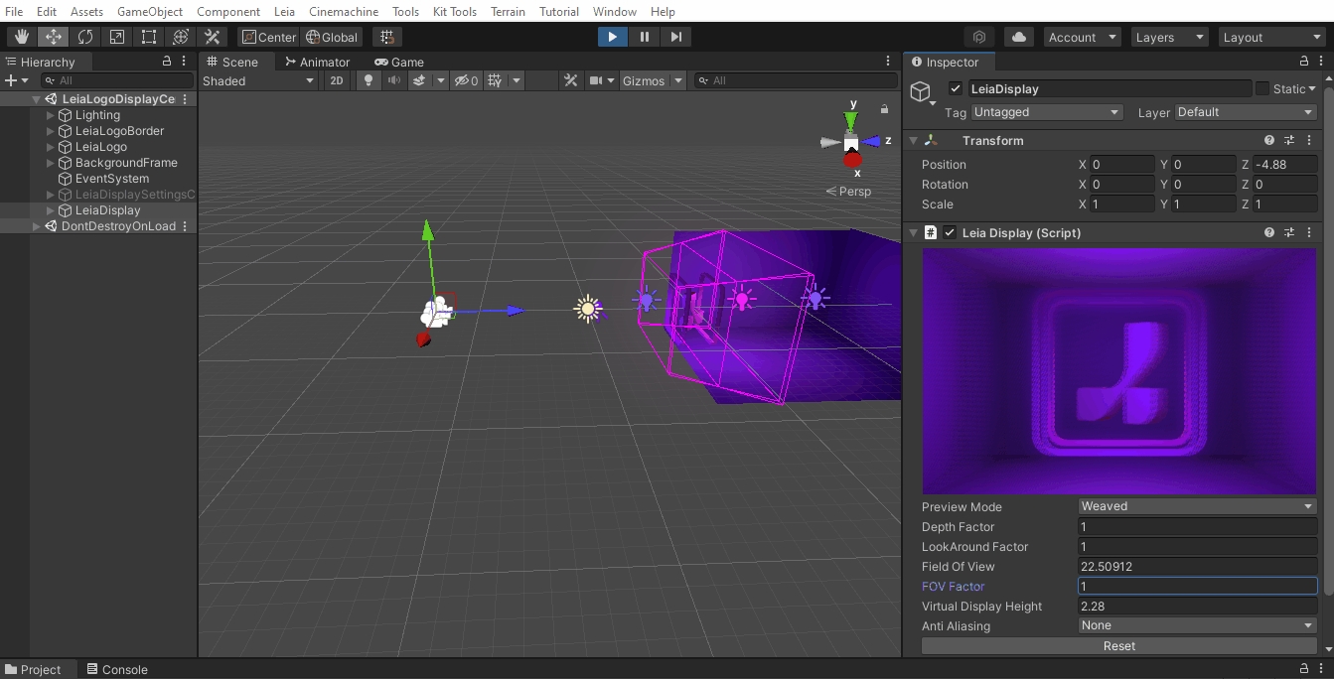The width and height of the screenshot is (1334, 679).
Task: Click the Hierarchy create plus button
Action: coord(11,80)
